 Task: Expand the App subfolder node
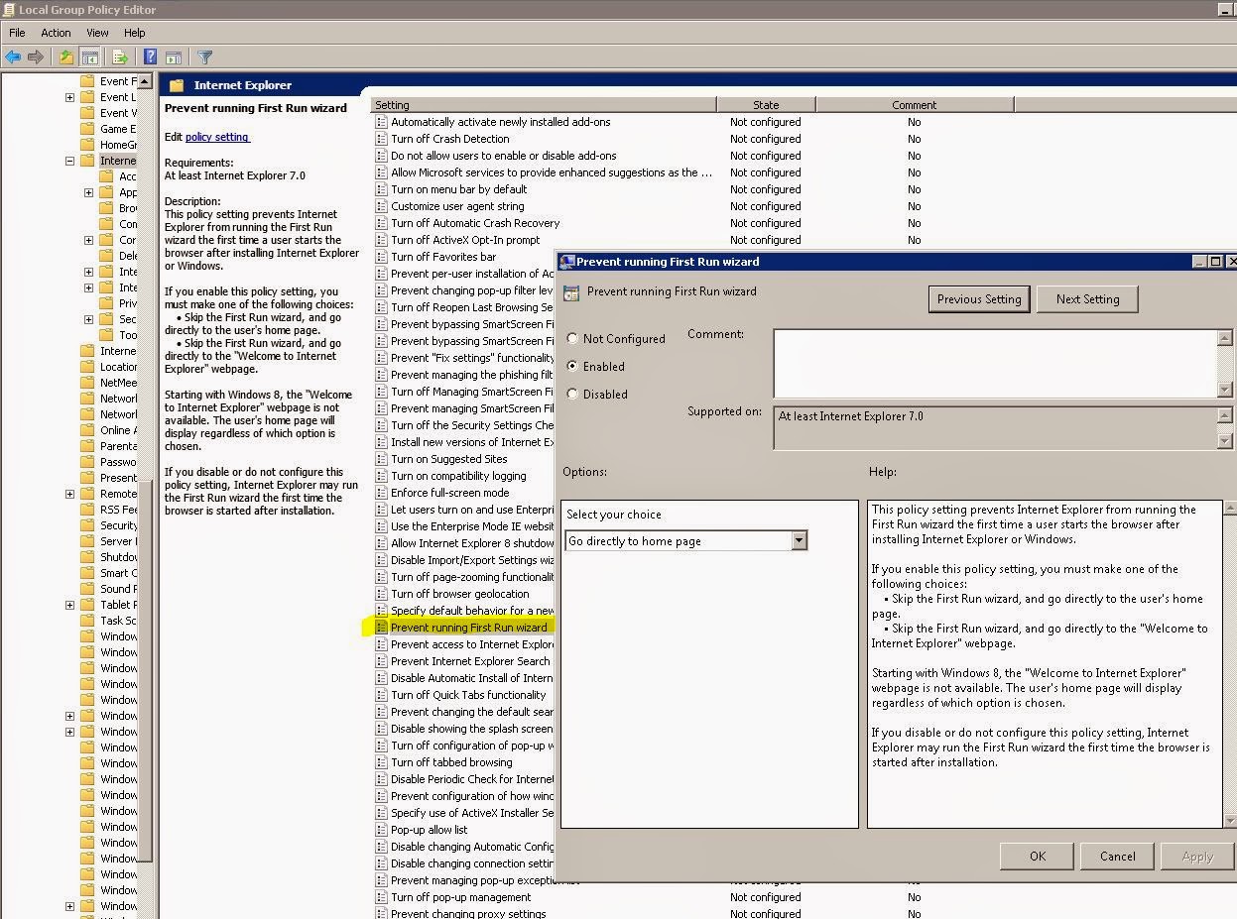pos(88,192)
